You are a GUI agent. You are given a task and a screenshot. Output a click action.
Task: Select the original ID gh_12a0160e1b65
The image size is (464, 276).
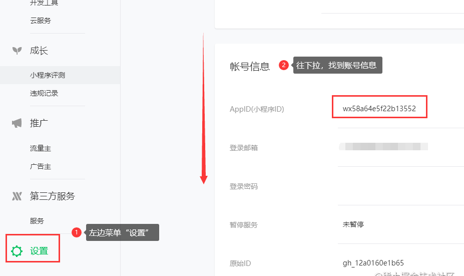click(x=373, y=263)
